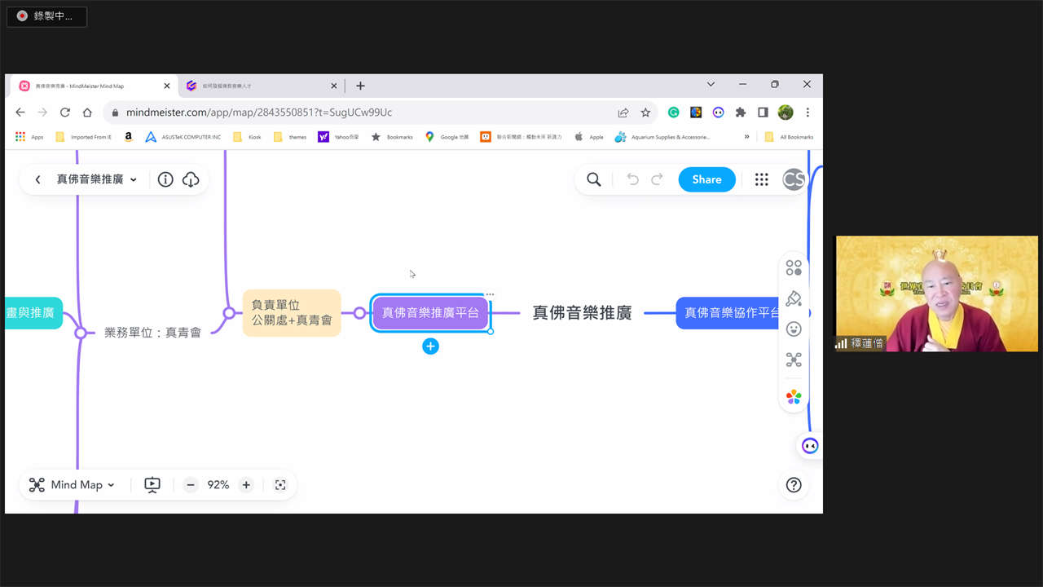Image resolution: width=1043 pixels, height=587 pixels.
Task: Add child topic with plus button
Action: tap(430, 346)
